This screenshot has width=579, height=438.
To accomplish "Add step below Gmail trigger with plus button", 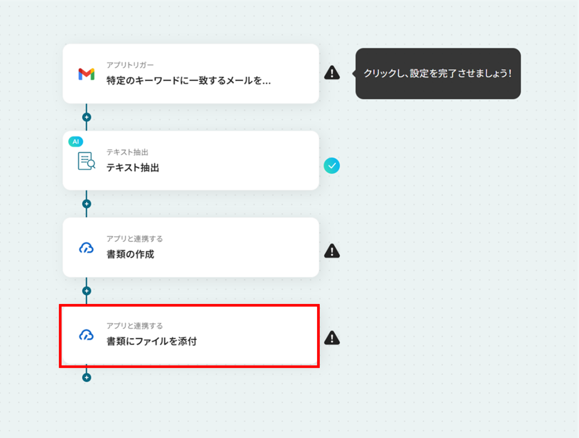I will (87, 117).
